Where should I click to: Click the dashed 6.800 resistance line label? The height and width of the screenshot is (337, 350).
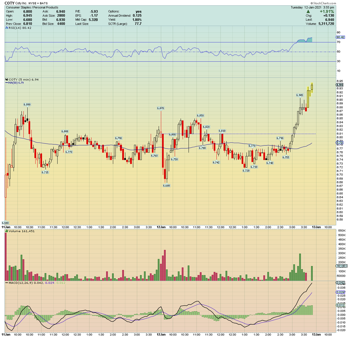(173, 134)
